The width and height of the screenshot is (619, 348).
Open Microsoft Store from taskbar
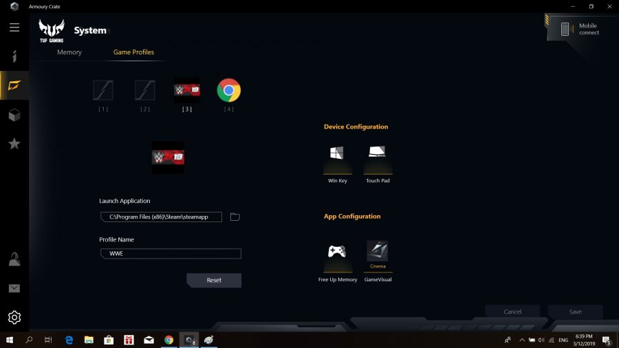click(x=109, y=340)
